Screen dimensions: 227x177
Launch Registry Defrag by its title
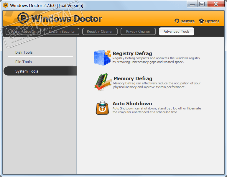(x=132, y=53)
